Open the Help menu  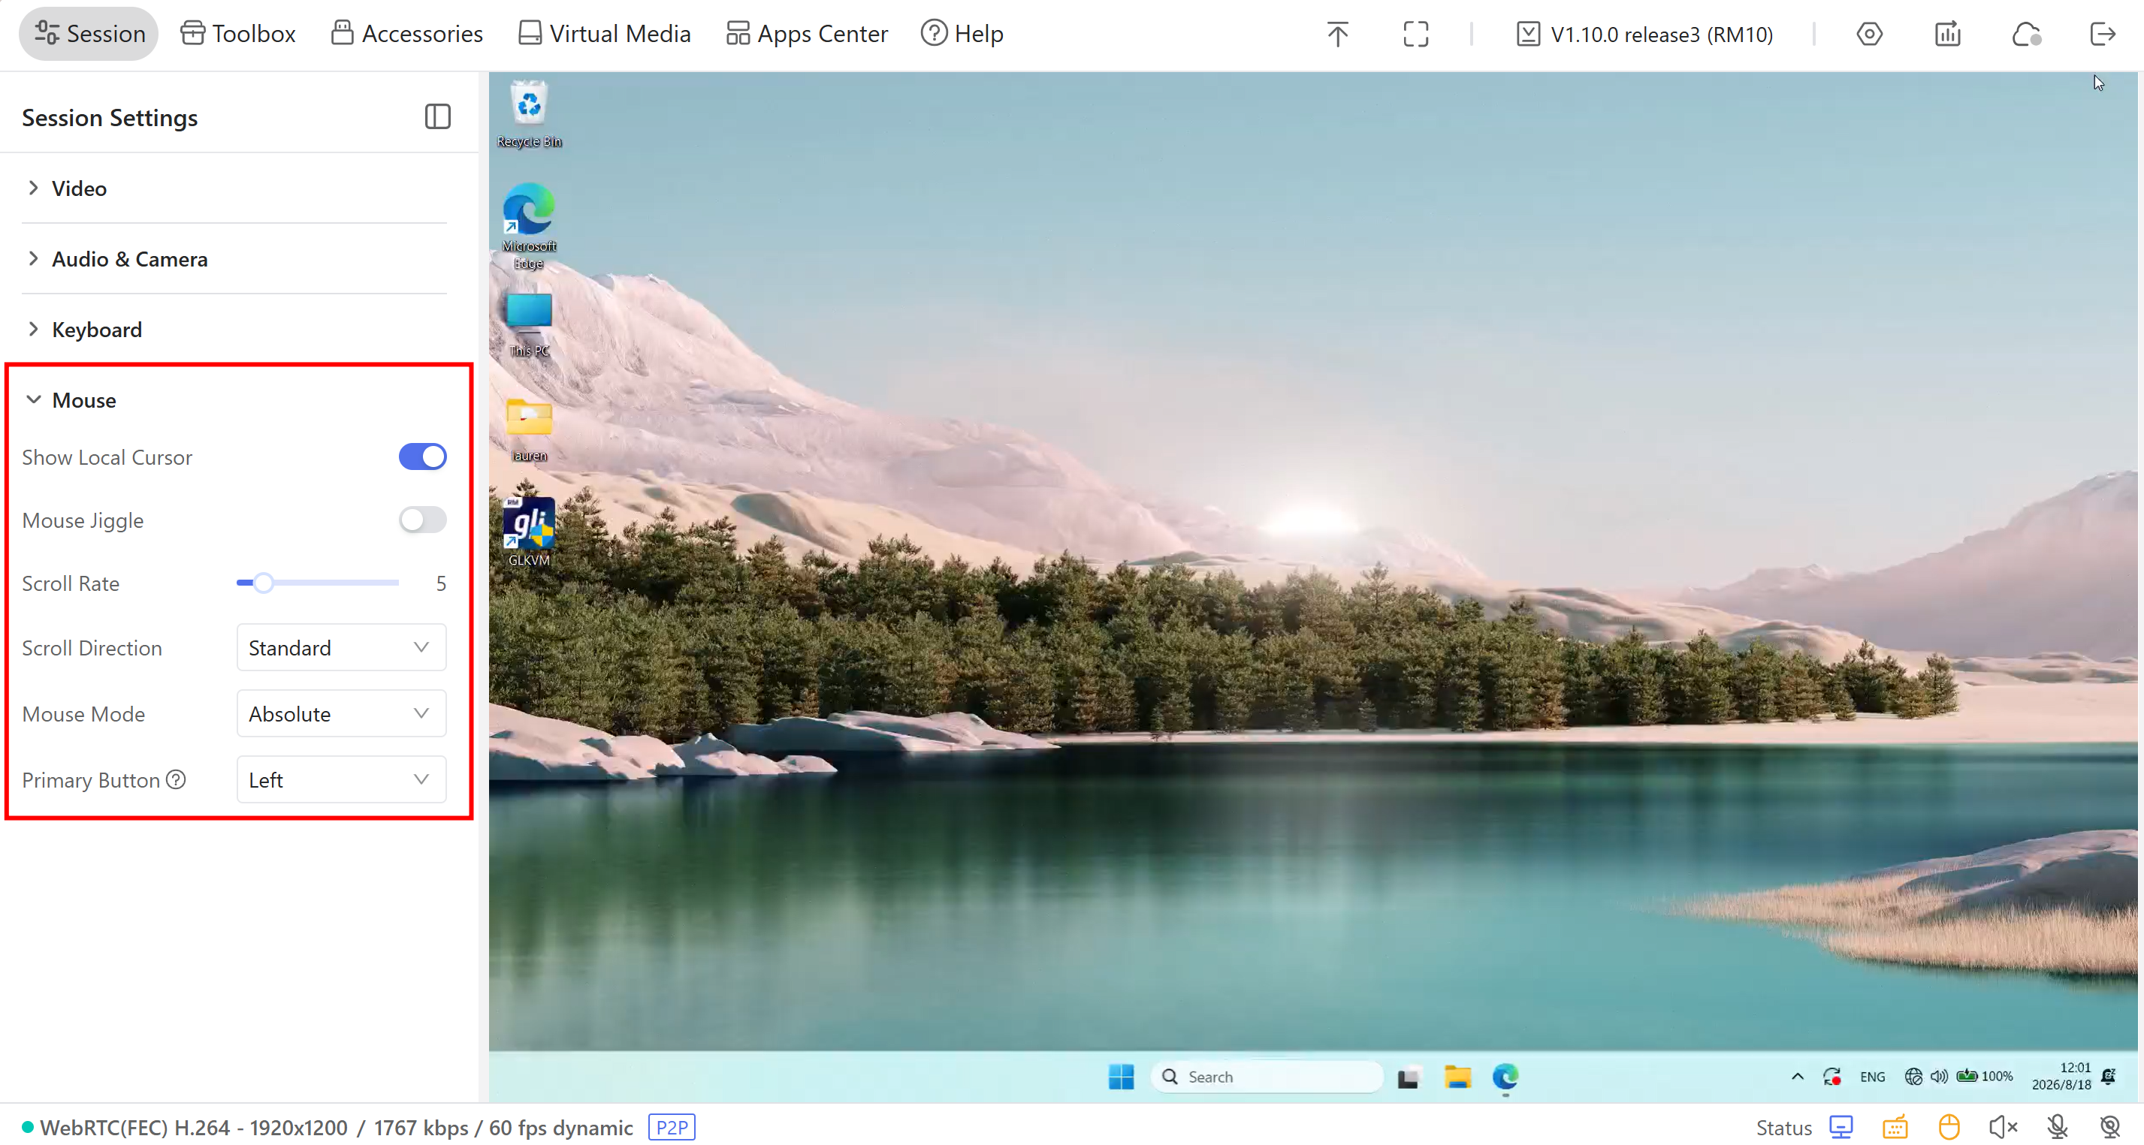[962, 34]
